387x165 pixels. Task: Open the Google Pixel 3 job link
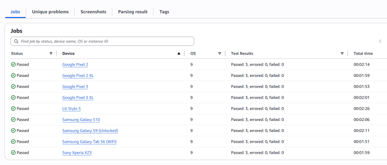[x=75, y=87]
